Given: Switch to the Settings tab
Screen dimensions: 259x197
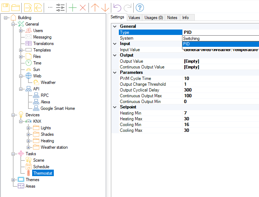Looking at the screenshot, I should pos(117,17).
